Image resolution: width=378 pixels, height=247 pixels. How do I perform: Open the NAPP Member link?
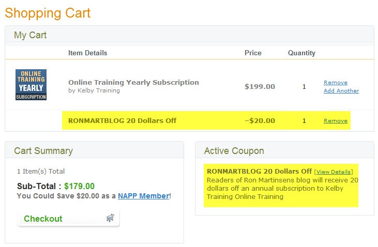[x=143, y=196]
